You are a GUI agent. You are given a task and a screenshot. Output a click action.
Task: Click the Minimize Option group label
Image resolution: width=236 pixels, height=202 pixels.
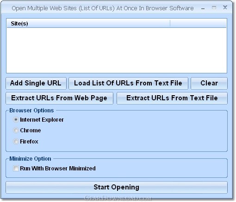coord(30,159)
